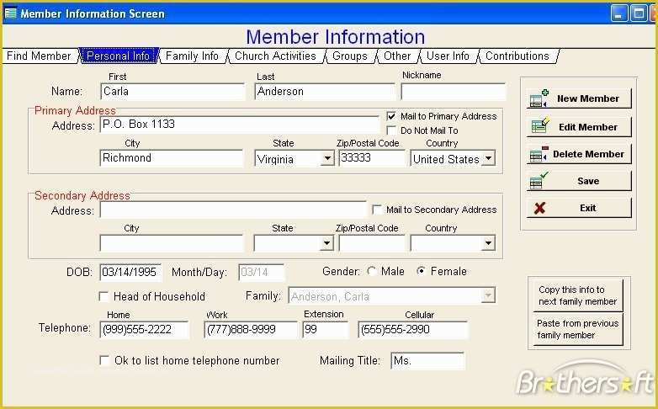
Task: Click the Delete Member button
Action: pos(579,154)
